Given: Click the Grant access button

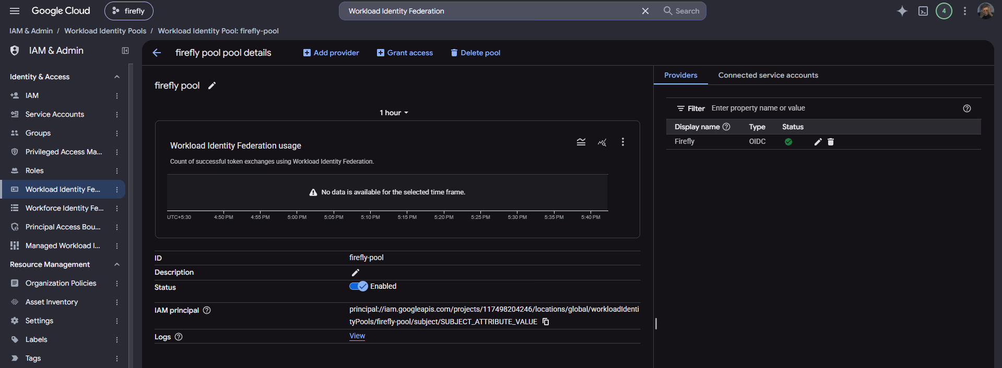Looking at the screenshot, I should tap(405, 53).
